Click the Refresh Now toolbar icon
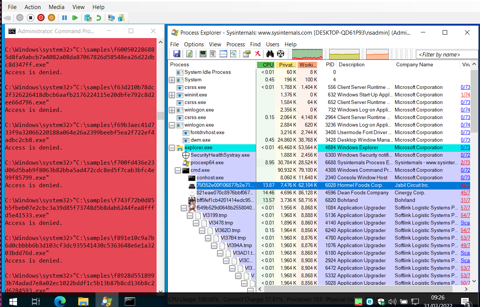 [189, 54]
